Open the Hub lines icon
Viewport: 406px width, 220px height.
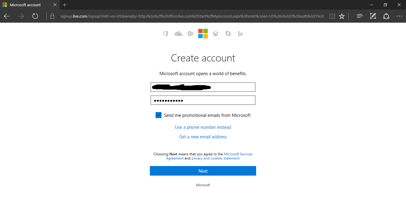(360, 16)
